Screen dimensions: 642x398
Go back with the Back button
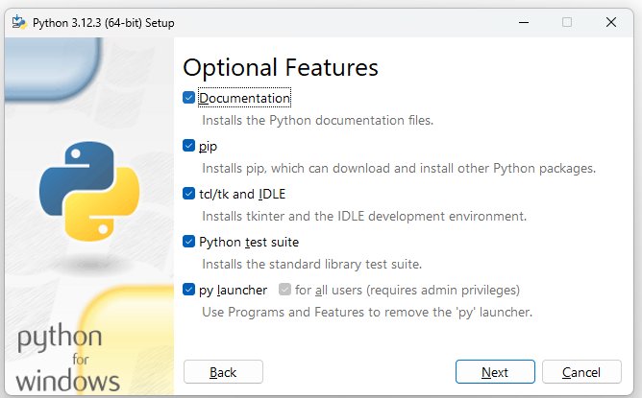tap(223, 372)
